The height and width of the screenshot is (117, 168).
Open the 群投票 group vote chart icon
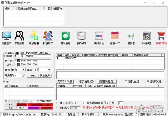pos(131,36)
